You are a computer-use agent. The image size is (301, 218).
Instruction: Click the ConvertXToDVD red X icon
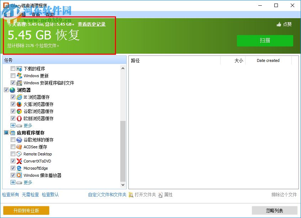[19, 161]
